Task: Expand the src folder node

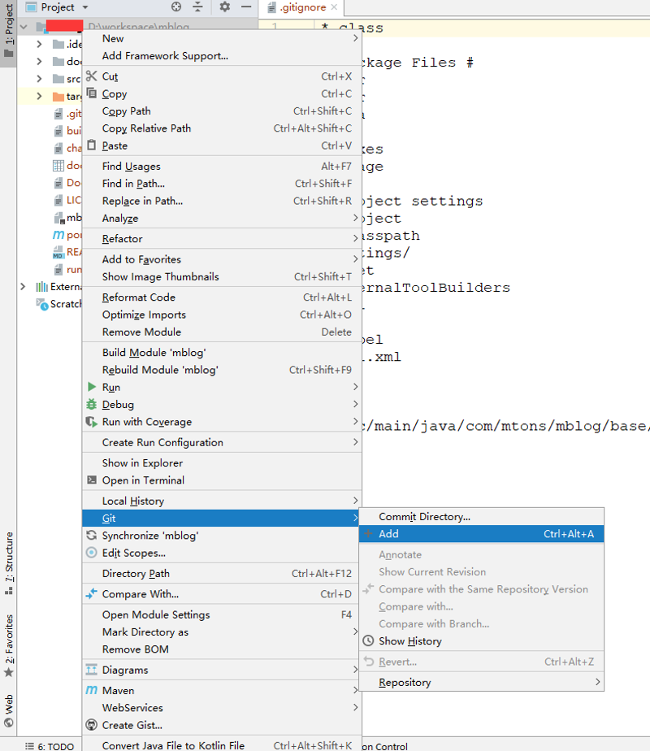Action: click(x=39, y=79)
